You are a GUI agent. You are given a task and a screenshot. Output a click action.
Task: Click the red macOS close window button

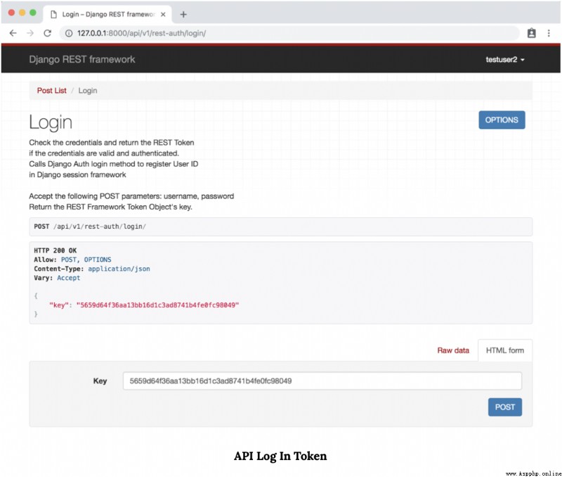[11, 13]
